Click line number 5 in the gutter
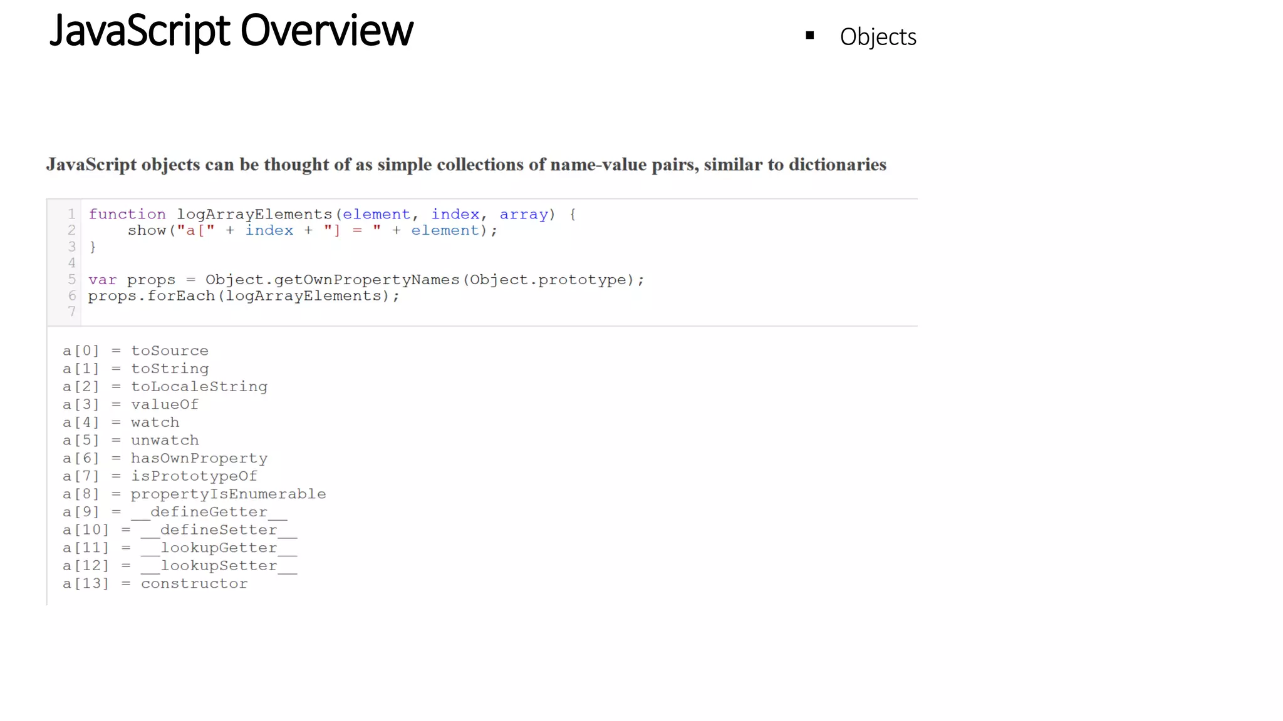The image size is (1283, 721). (x=71, y=279)
